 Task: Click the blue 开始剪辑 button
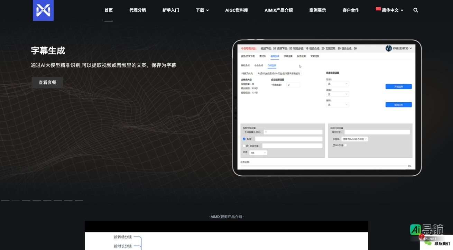(398, 86)
